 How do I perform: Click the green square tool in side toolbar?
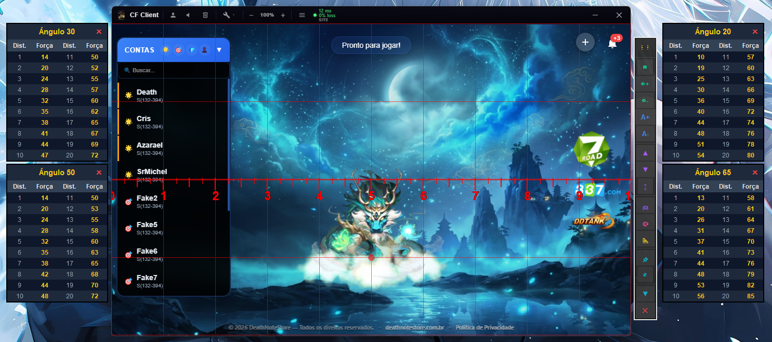pyautogui.click(x=645, y=67)
